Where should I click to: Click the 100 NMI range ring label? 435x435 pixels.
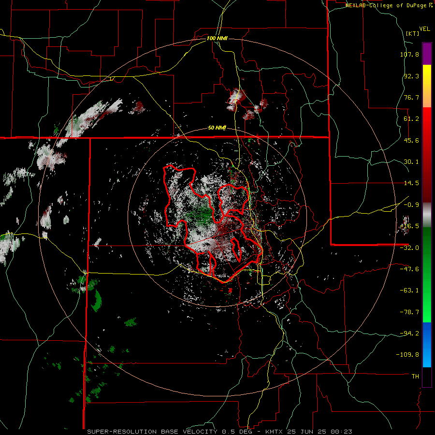(217, 38)
